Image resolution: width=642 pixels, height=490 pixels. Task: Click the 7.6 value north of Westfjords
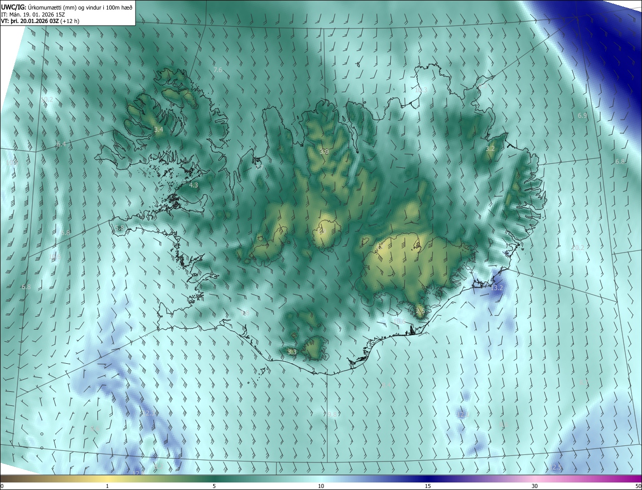point(218,70)
